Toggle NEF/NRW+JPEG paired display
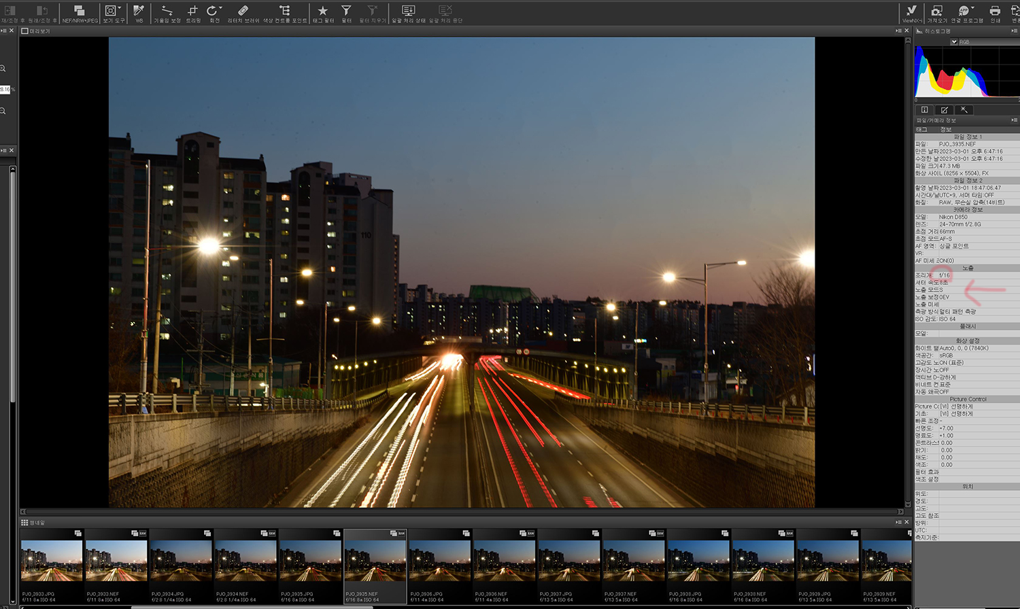1020x609 pixels. (80, 12)
